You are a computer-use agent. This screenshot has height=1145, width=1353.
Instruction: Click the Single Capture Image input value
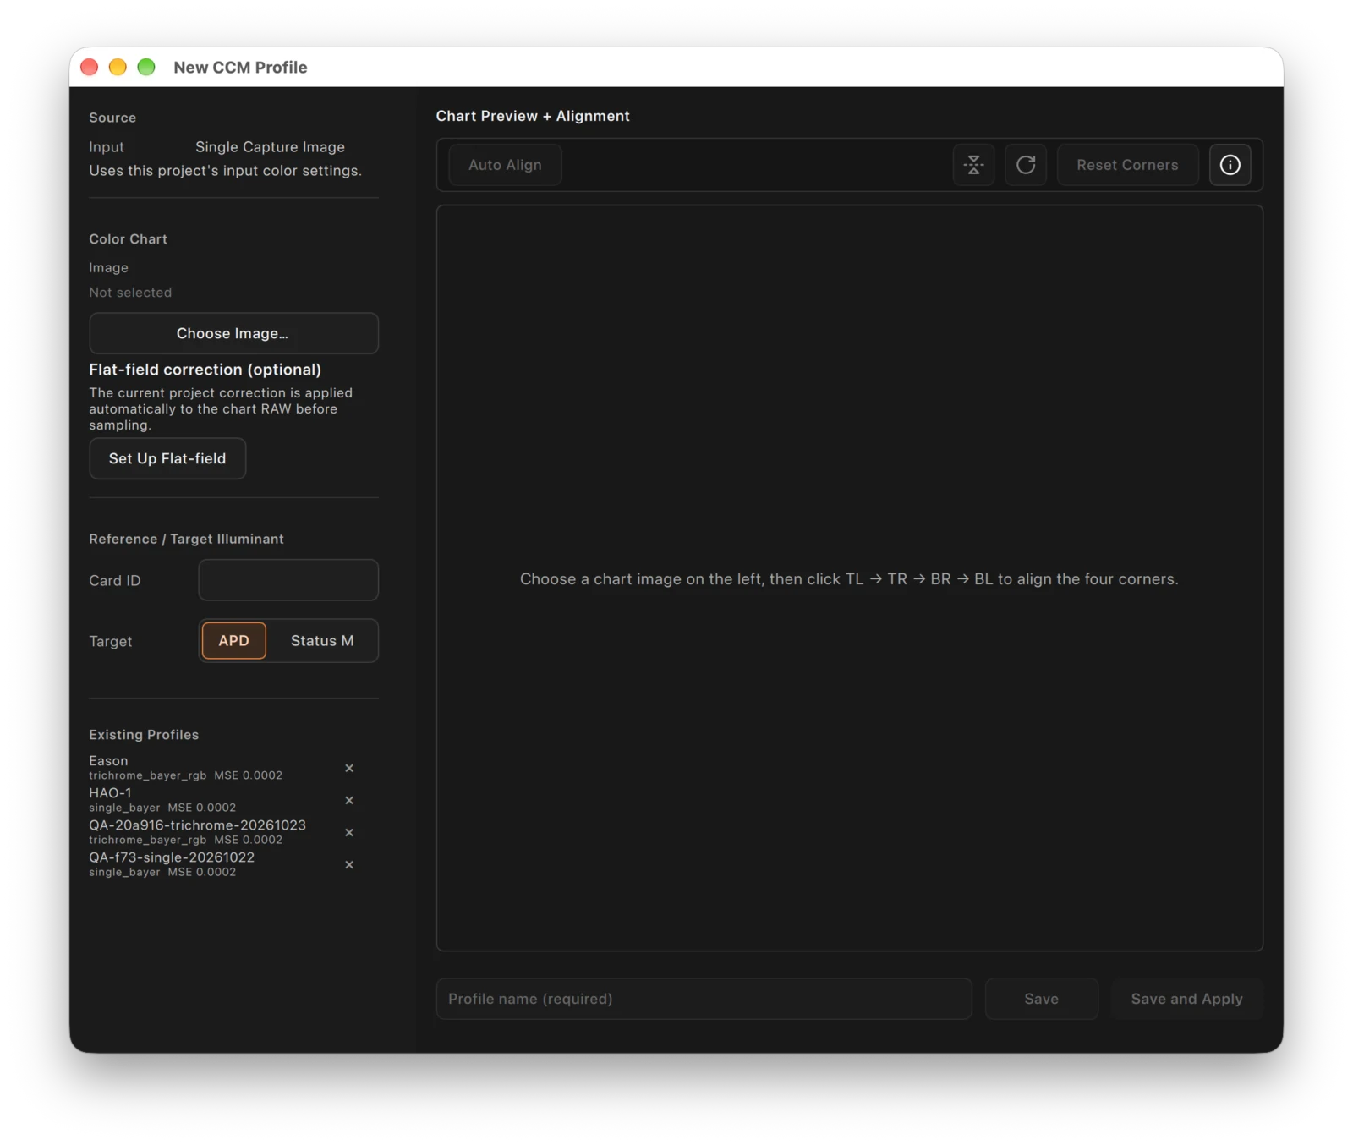pos(270,147)
